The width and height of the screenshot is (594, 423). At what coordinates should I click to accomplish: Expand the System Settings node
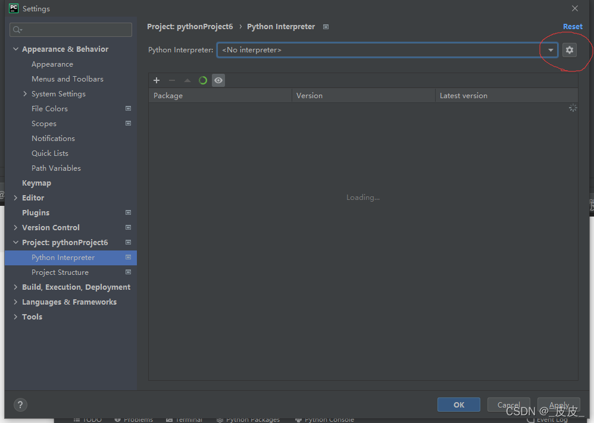point(25,94)
